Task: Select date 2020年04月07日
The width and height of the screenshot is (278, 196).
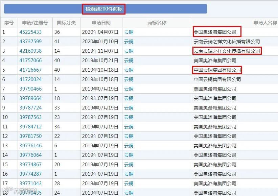Action: coord(100,32)
